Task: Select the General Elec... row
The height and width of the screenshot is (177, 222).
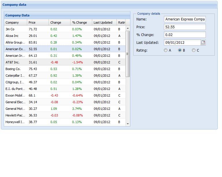Action: (65, 102)
